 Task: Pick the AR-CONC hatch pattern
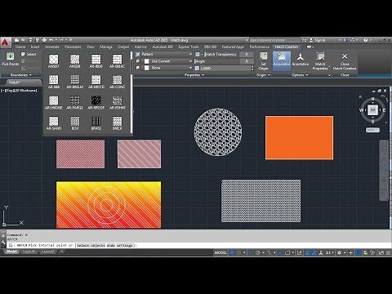pos(118,82)
